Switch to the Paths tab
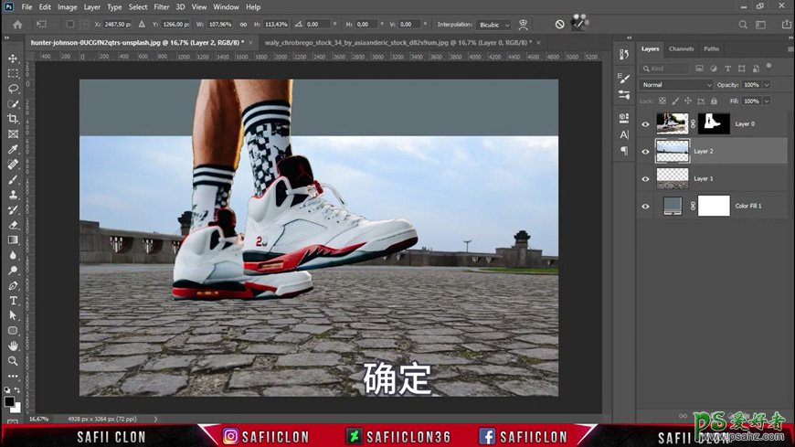 (x=711, y=48)
